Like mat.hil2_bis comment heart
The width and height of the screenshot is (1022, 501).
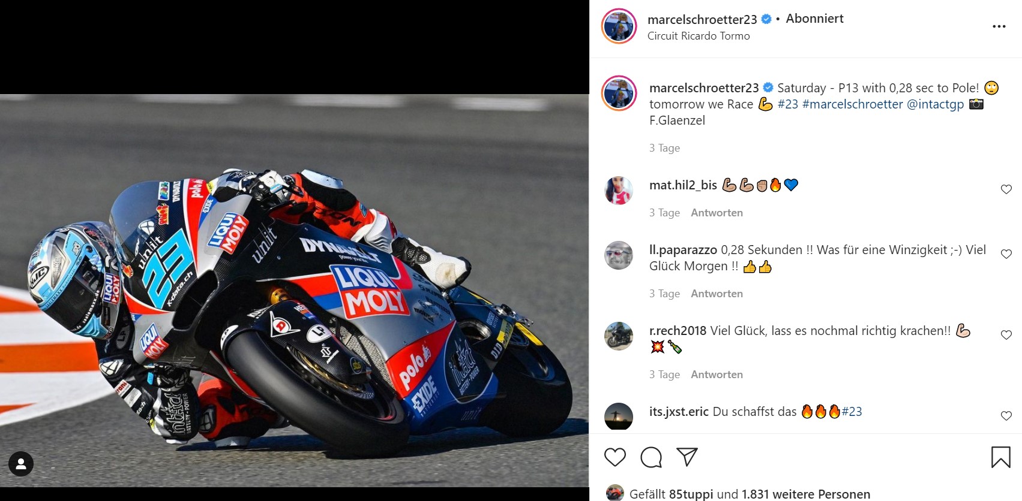coord(1006,189)
